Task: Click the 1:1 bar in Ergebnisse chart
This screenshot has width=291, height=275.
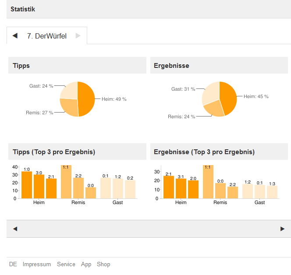Action: click(208, 182)
